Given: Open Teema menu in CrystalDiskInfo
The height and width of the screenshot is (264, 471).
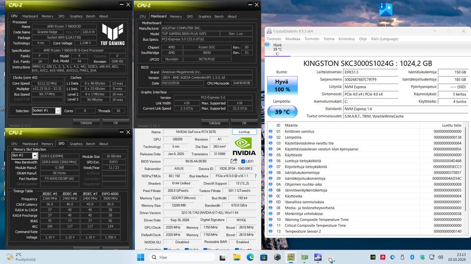Looking at the screenshot, I should tap(329, 39).
